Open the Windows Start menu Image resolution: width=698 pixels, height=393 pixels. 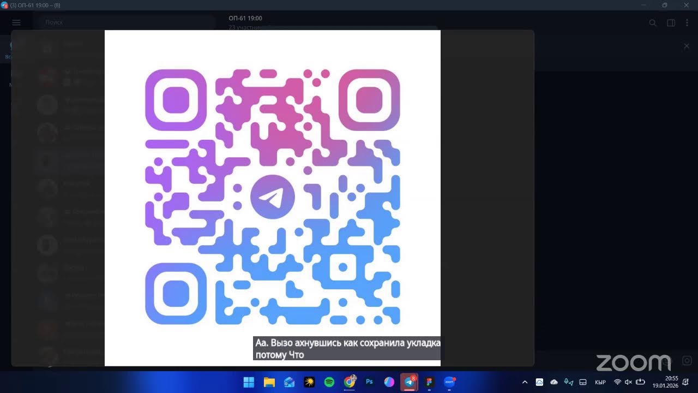tap(249, 382)
